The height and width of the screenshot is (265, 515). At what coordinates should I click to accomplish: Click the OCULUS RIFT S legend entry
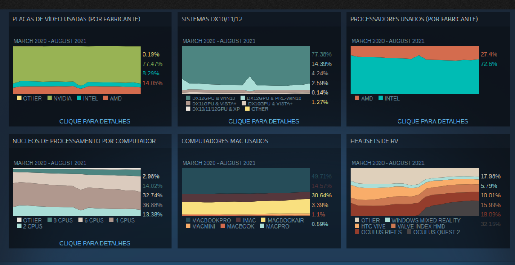378,232
